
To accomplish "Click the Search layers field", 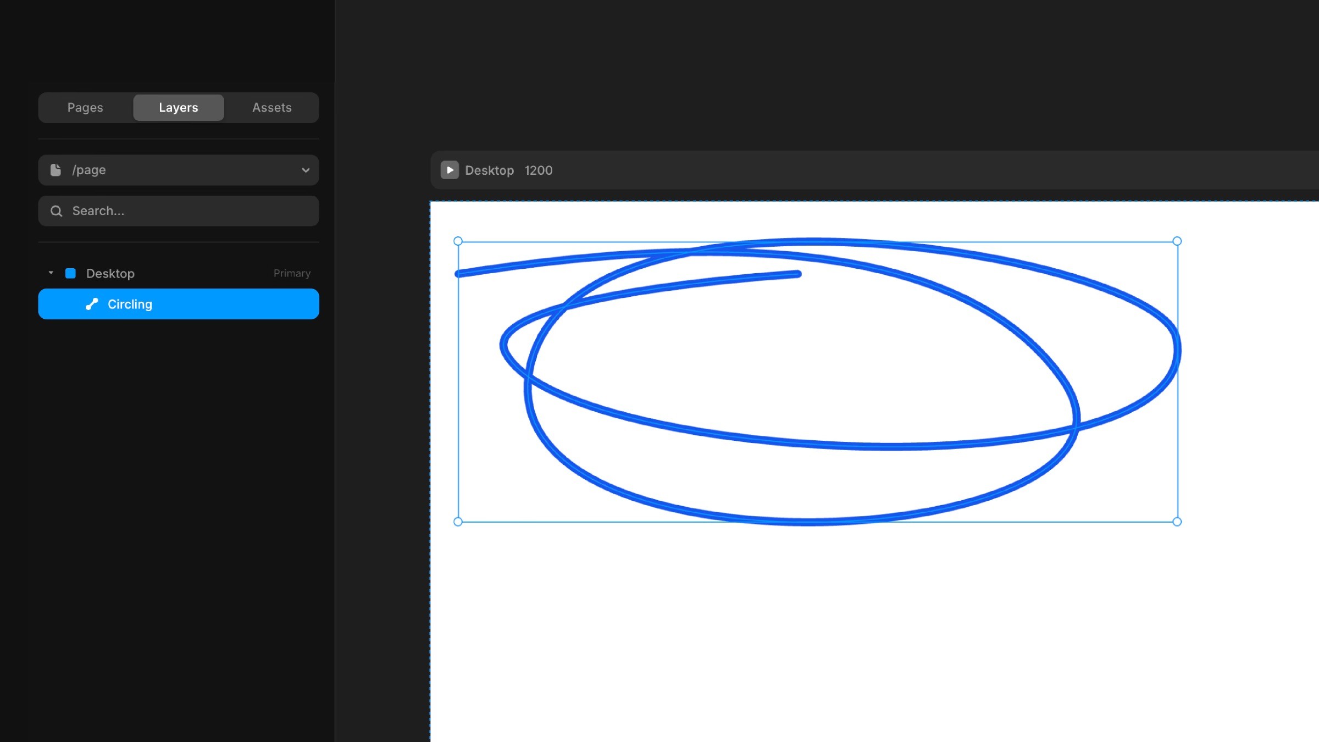I will [x=179, y=211].
